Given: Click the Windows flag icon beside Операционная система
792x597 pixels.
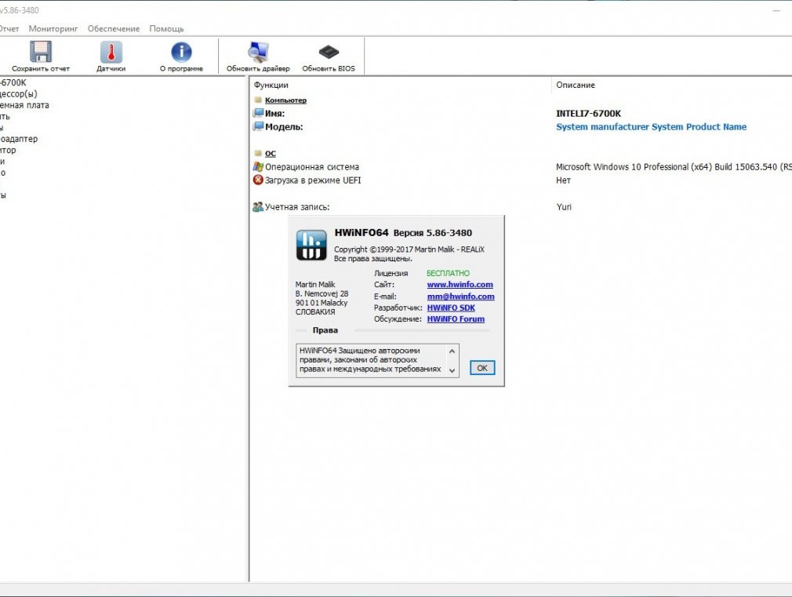Looking at the screenshot, I should tap(258, 166).
